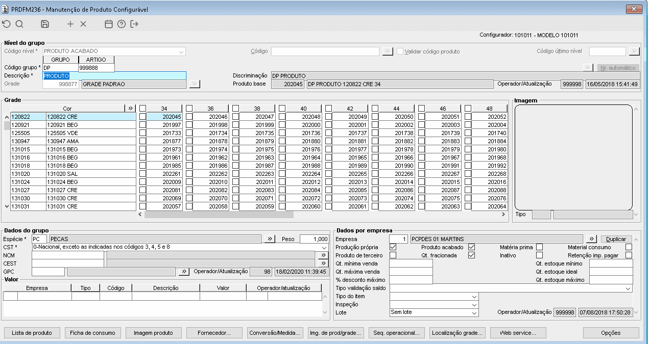
Task: Click the undo/refresh toolbar icon
Action: tap(6, 24)
